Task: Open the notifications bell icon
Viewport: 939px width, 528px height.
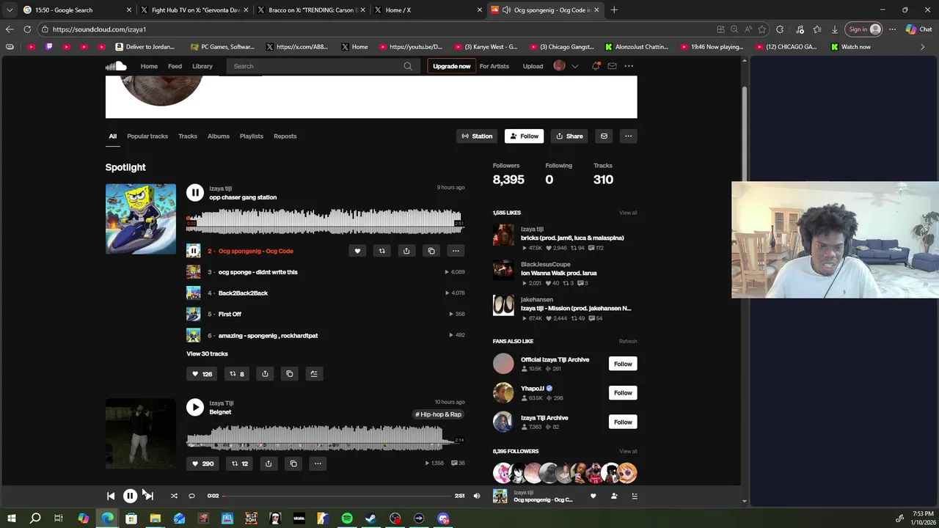Action: [x=596, y=66]
